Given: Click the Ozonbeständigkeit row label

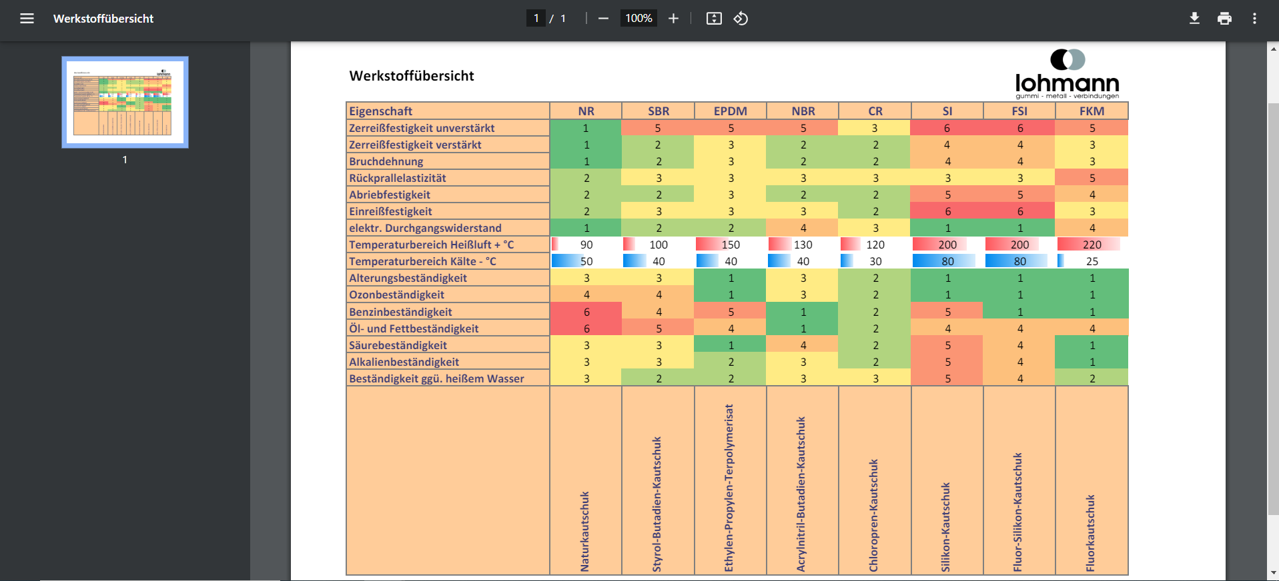Looking at the screenshot, I should tap(397, 294).
